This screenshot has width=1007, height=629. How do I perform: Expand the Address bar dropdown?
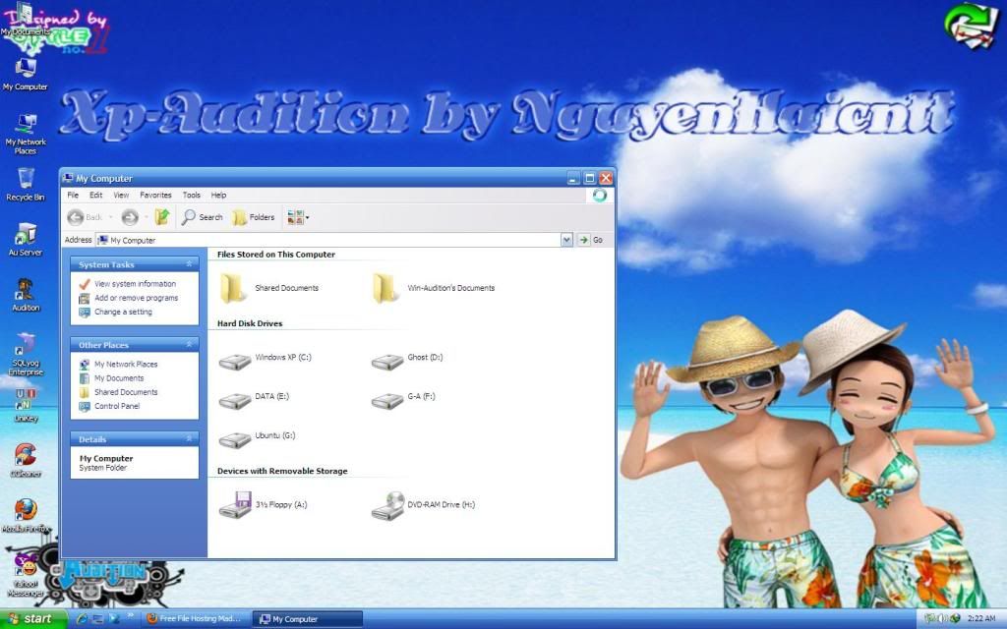point(566,240)
